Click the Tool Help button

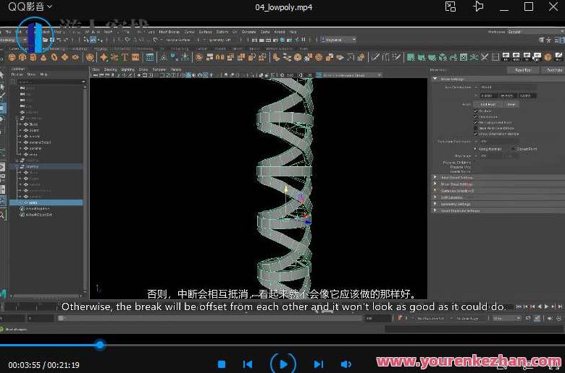pyautogui.click(x=554, y=70)
